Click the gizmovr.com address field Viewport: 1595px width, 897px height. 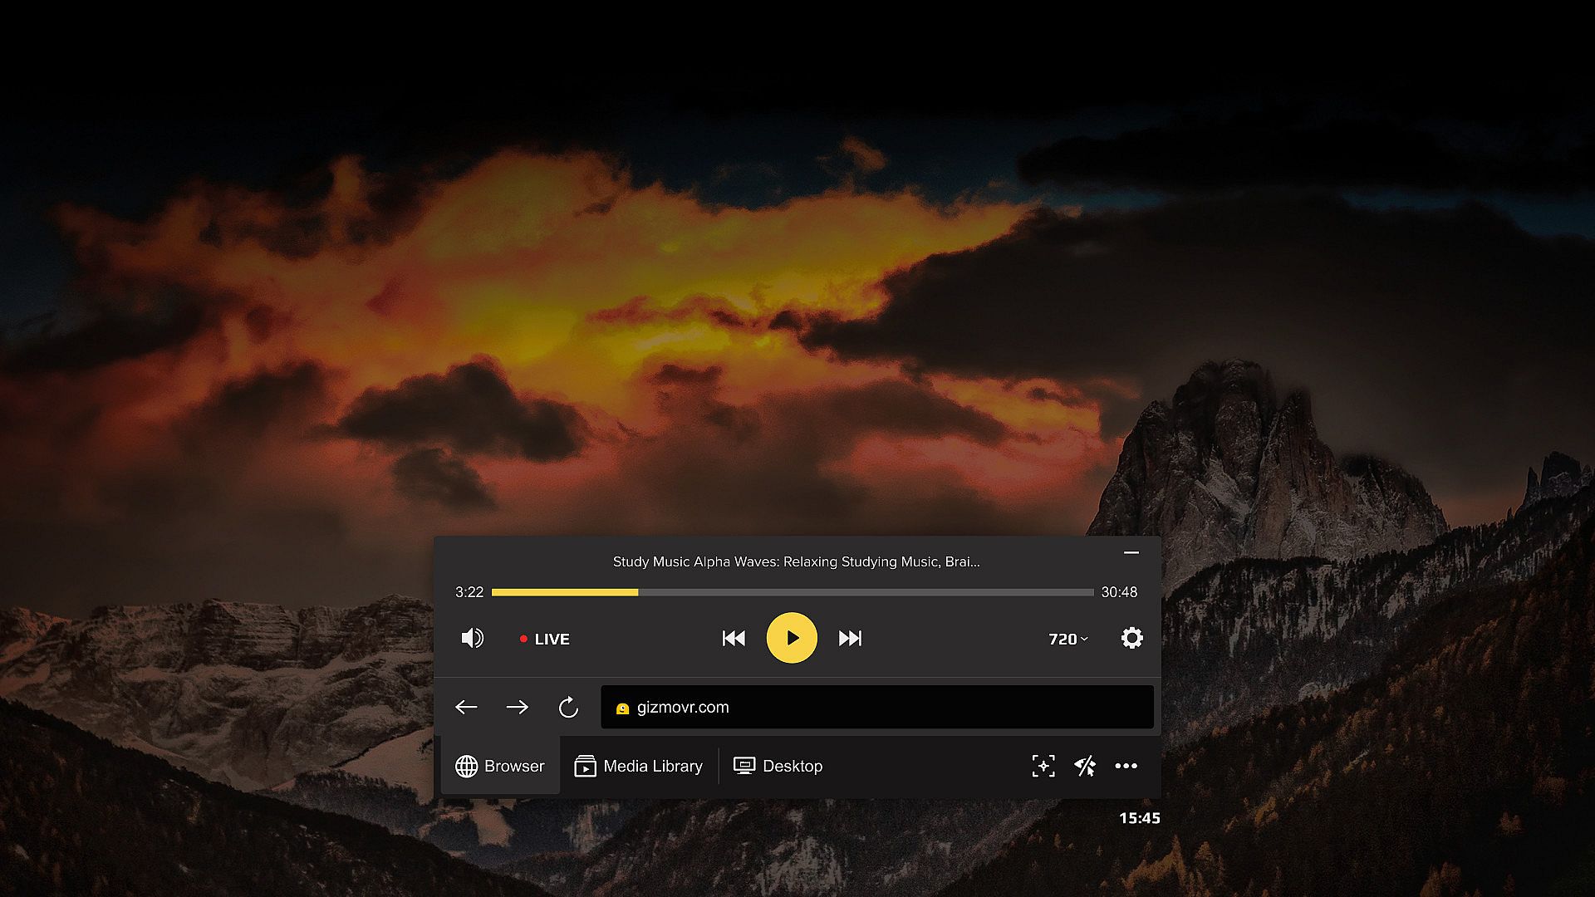pyautogui.click(x=876, y=707)
